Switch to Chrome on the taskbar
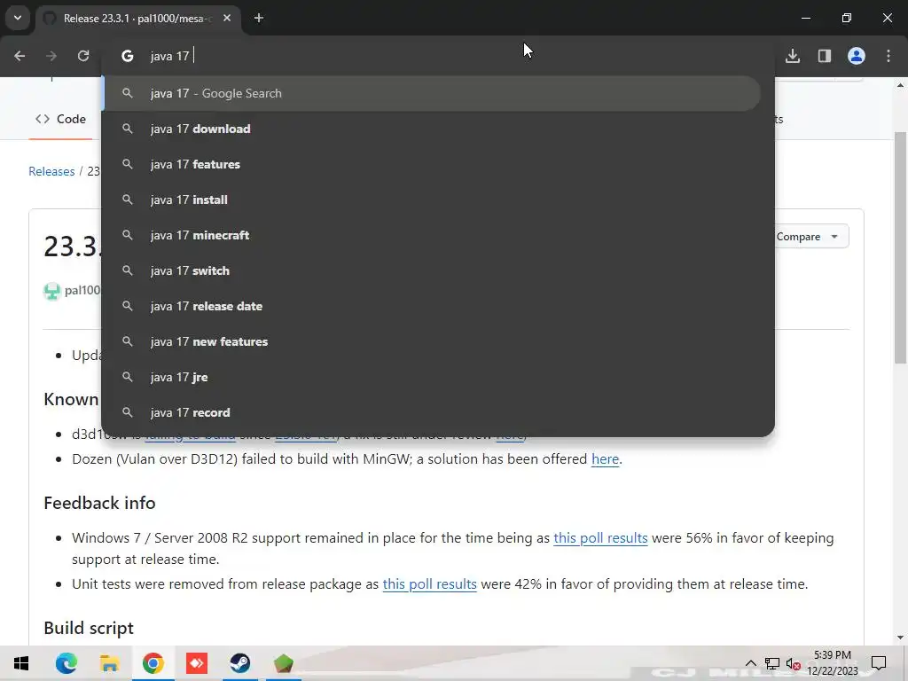 coord(153,663)
